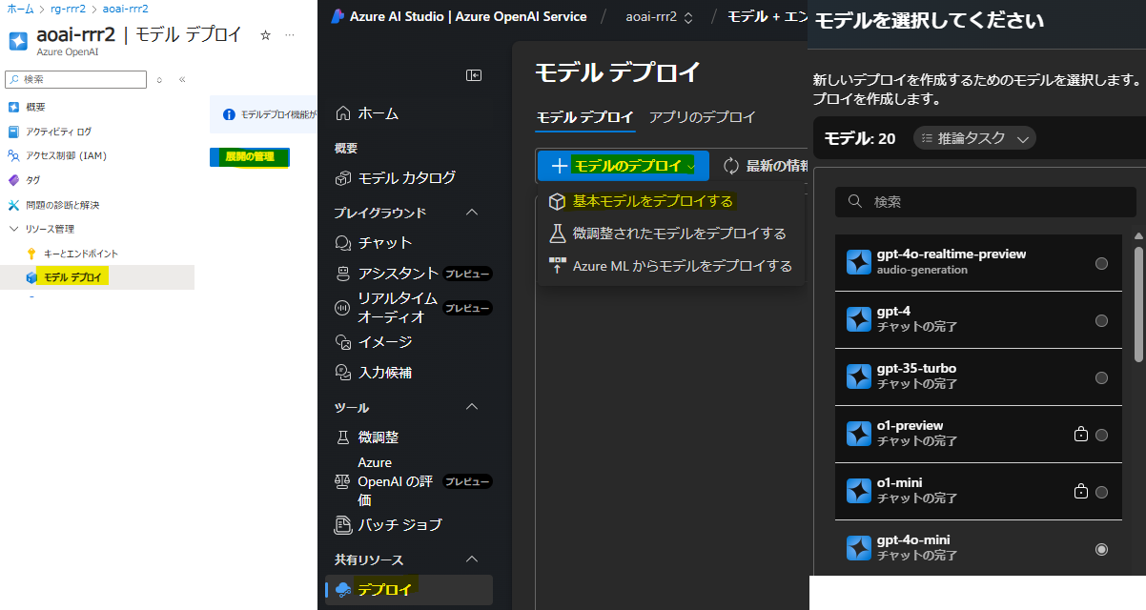Click the aoai-rrr2 breadcrumb link
Image resolution: width=1146 pixels, height=610 pixels.
click(125, 8)
